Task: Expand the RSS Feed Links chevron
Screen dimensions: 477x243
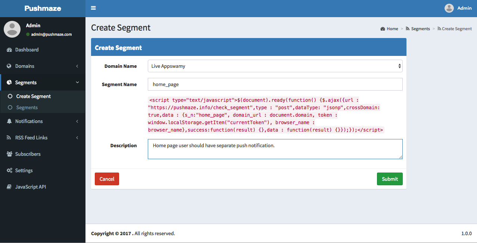Action: click(77, 138)
